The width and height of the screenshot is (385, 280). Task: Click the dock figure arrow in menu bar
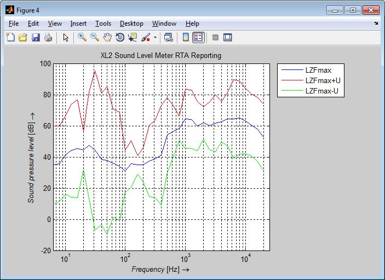[376, 24]
